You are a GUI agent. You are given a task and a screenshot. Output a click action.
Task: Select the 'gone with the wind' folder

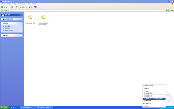coord(30,17)
